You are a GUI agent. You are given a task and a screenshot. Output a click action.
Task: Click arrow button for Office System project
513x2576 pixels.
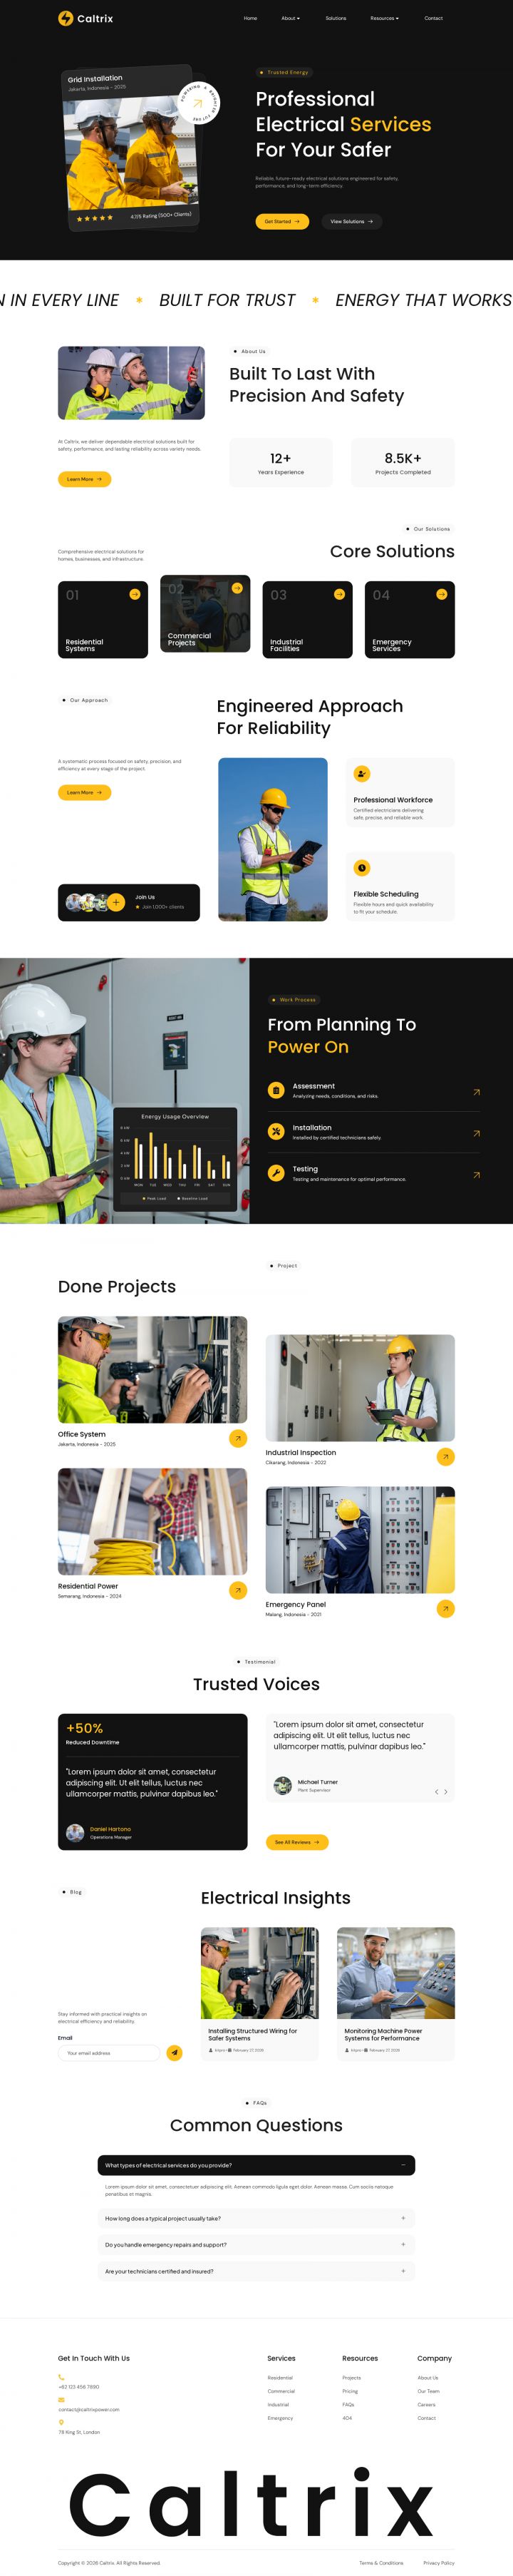pos(238,1438)
